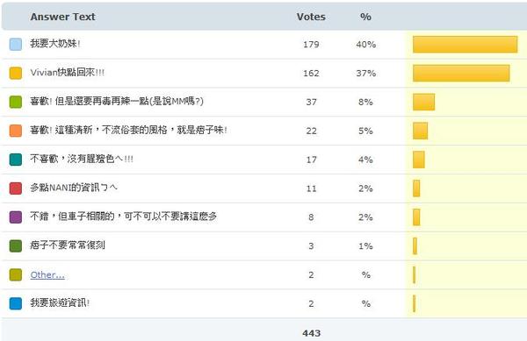Click the % column header

click(365, 17)
